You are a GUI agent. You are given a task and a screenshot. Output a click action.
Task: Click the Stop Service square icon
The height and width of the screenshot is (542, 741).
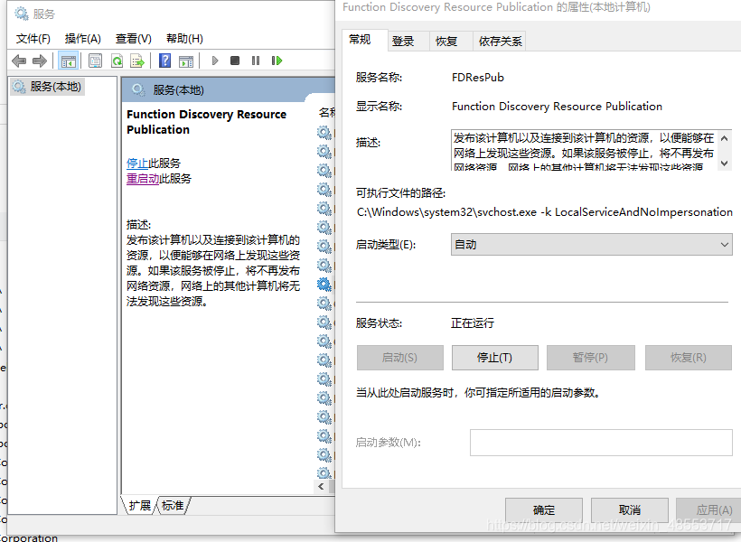point(235,61)
